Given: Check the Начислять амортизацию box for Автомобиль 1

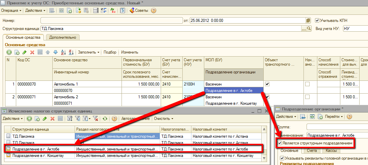Looking at the screenshot, I should tap(307, 84).
